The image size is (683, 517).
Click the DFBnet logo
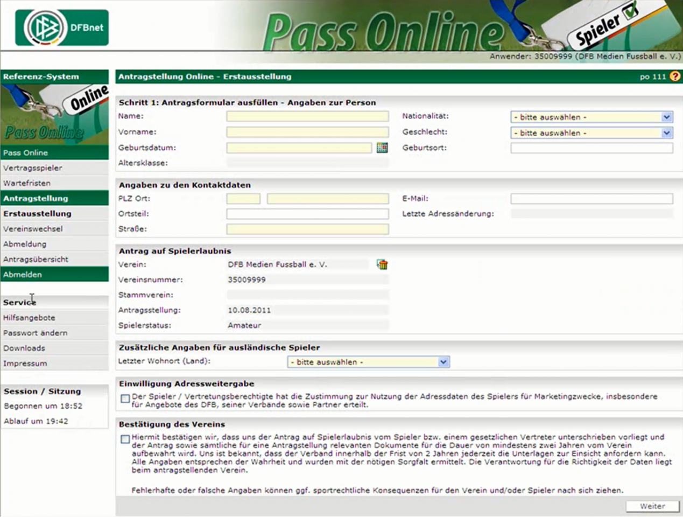click(x=62, y=27)
